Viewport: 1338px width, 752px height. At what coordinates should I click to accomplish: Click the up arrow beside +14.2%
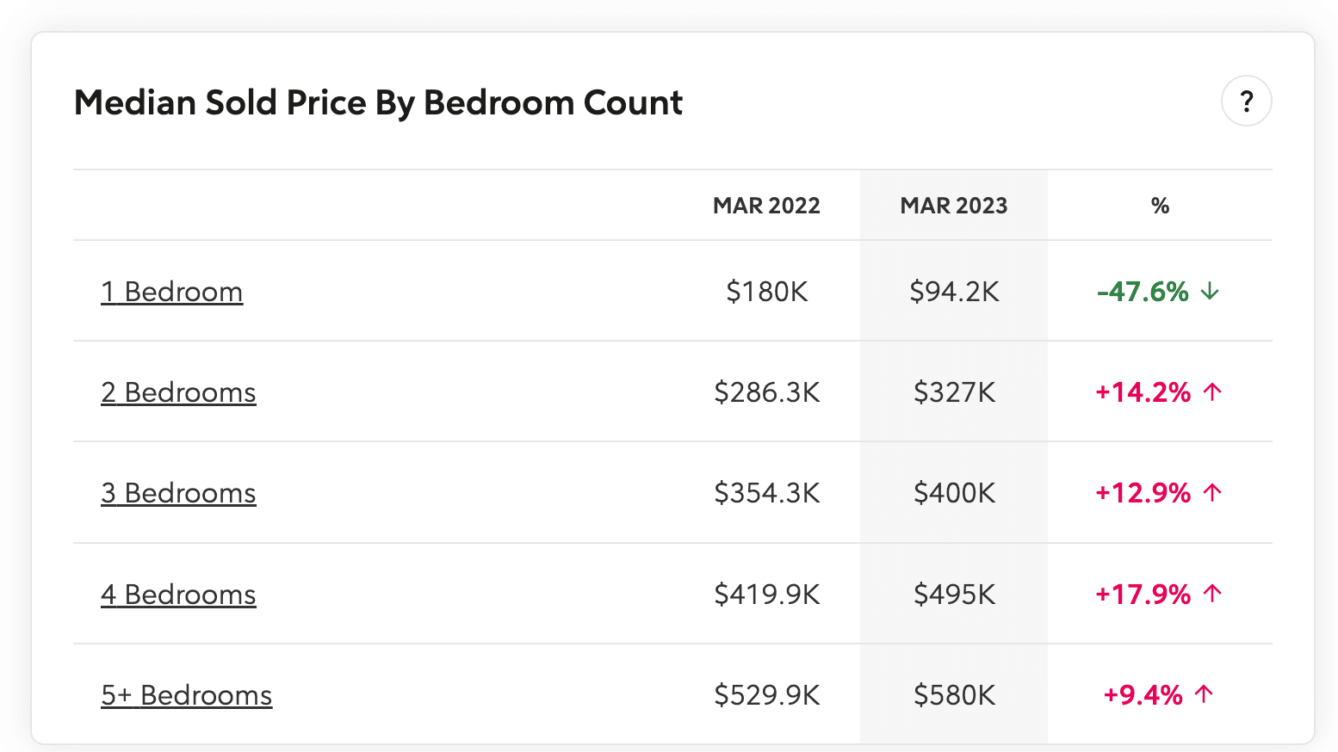click(x=1212, y=392)
